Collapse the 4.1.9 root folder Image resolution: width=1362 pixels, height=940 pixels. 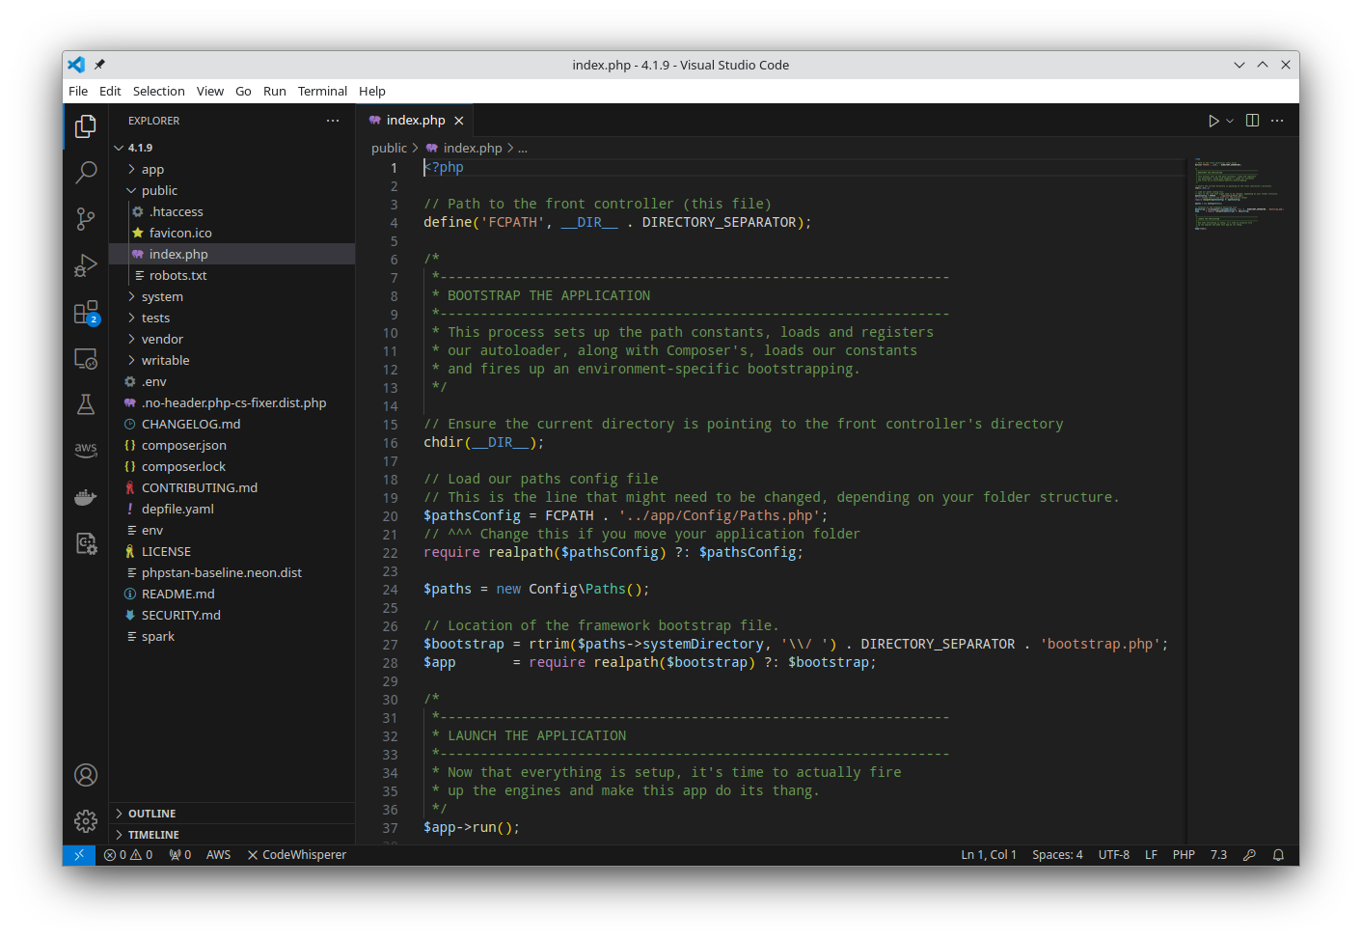[232, 148]
